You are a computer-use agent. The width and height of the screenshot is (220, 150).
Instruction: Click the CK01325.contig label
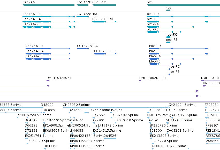tap(159, 115)
